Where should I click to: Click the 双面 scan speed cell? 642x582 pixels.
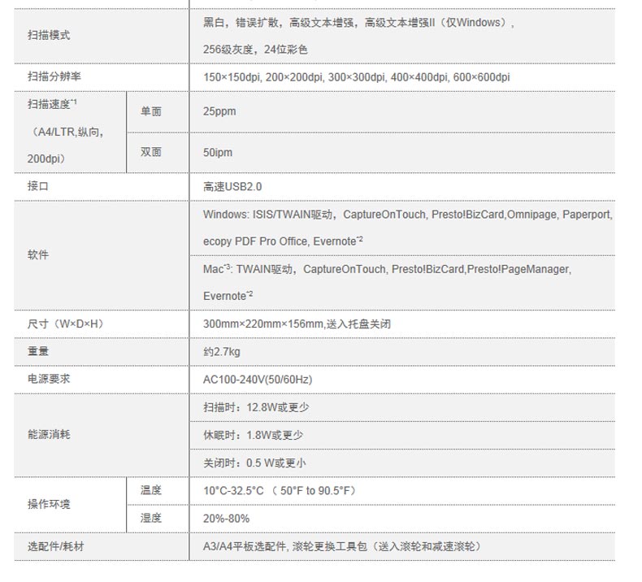tap(150, 152)
